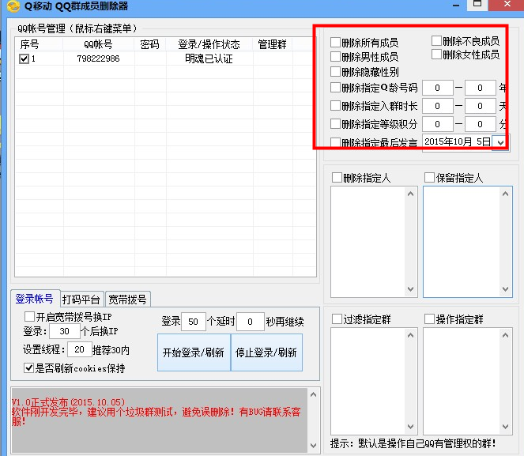
Task: Click the 等级积分 maximum points input
Action: [481, 124]
